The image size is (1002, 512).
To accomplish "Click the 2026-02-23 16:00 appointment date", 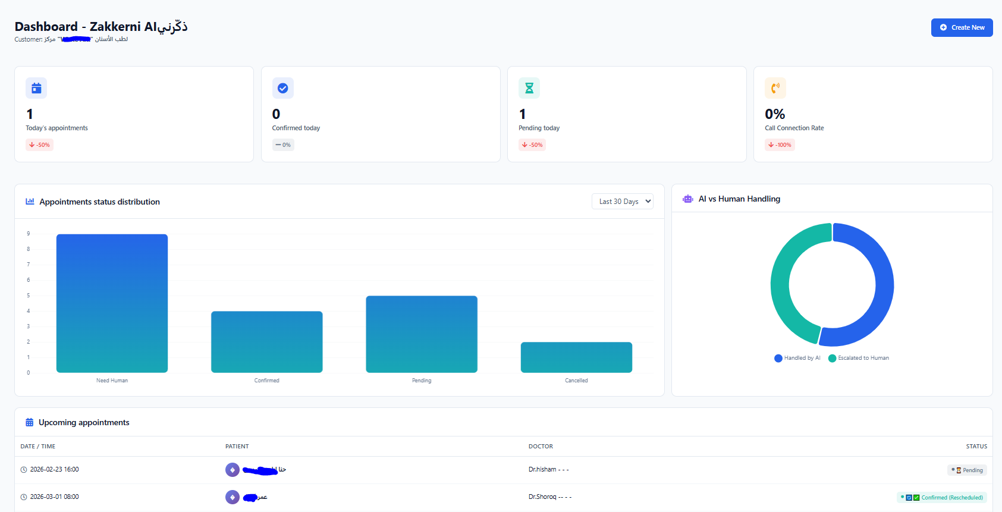I will tap(55, 470).
